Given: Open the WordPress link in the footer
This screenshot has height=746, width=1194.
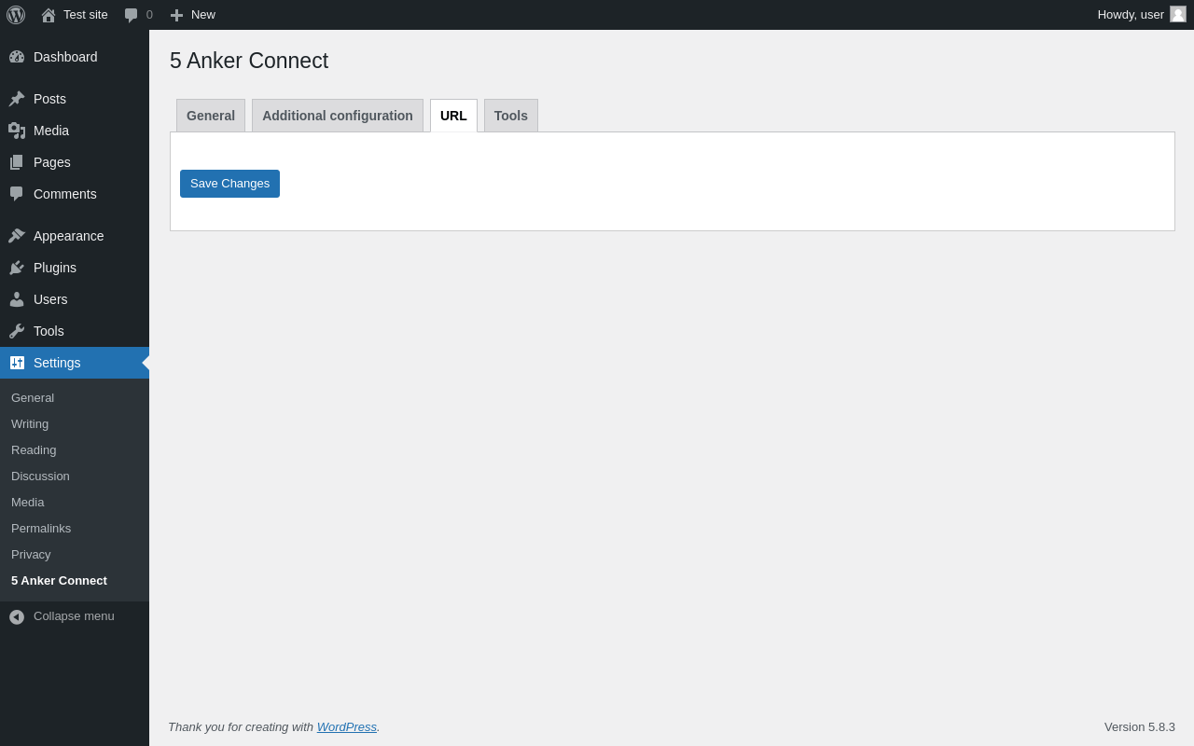Looking at the screenshot, I should click(347, 727).
